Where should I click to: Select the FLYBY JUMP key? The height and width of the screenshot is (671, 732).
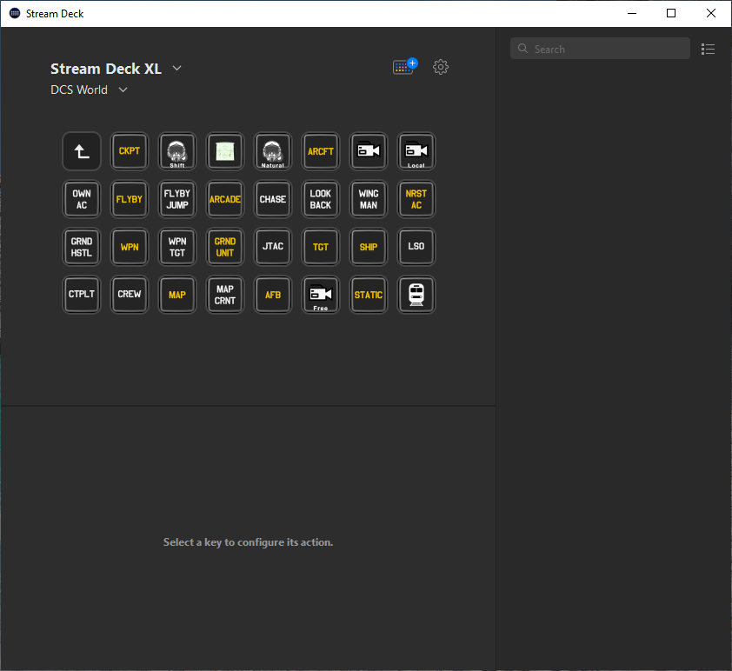coord(177,199)
